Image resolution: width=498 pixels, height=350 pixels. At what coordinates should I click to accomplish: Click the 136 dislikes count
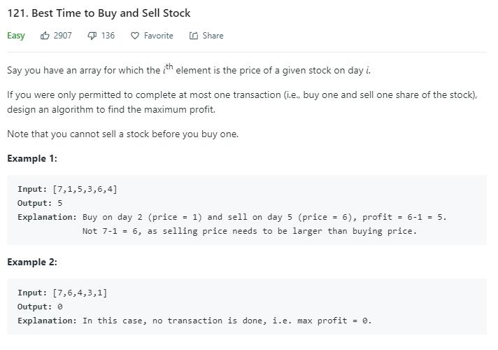click(108, 35)
